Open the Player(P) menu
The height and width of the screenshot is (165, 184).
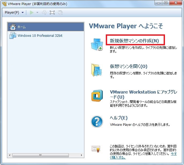click(x=12, y=12)
